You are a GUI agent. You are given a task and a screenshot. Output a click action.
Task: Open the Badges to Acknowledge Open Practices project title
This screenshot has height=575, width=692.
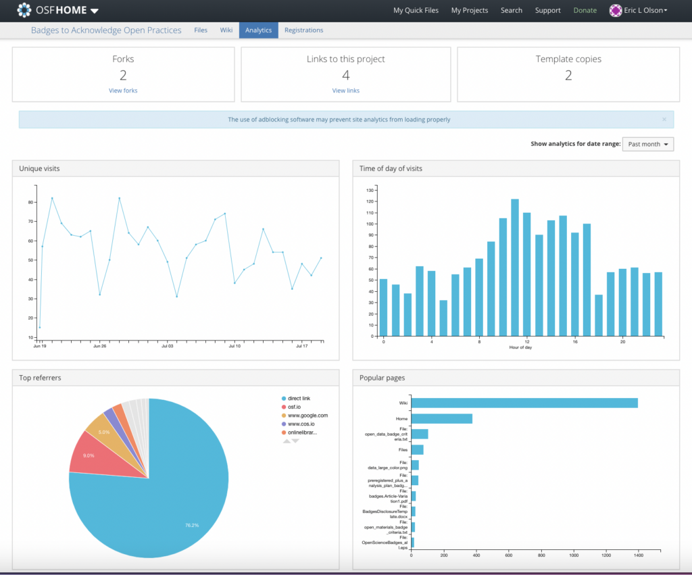(x=106, y=30)
